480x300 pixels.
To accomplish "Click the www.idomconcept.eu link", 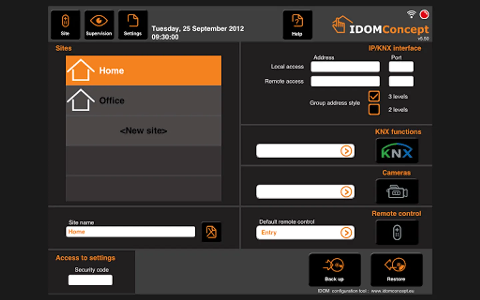I will tap(393, 291).
